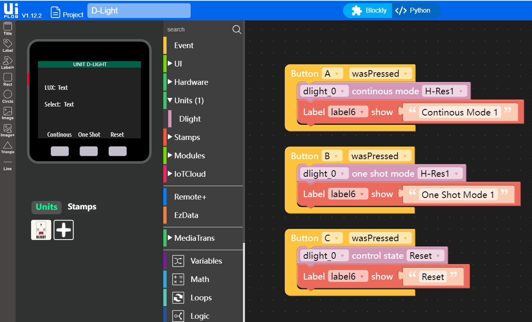Click the plus icon to add unit
Image resolution: width=532 pixels, height=322 pixels.
click(64, 230)
